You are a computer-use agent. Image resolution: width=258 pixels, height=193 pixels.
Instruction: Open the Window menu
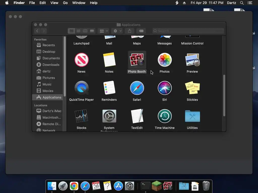point(79,3)
